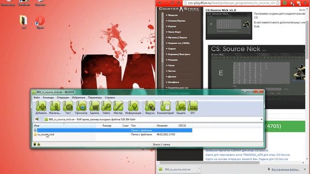310x174 pixels.
Task: Click the Добавить (Add) toolbar icon in WinRAR
Action: 41,107
